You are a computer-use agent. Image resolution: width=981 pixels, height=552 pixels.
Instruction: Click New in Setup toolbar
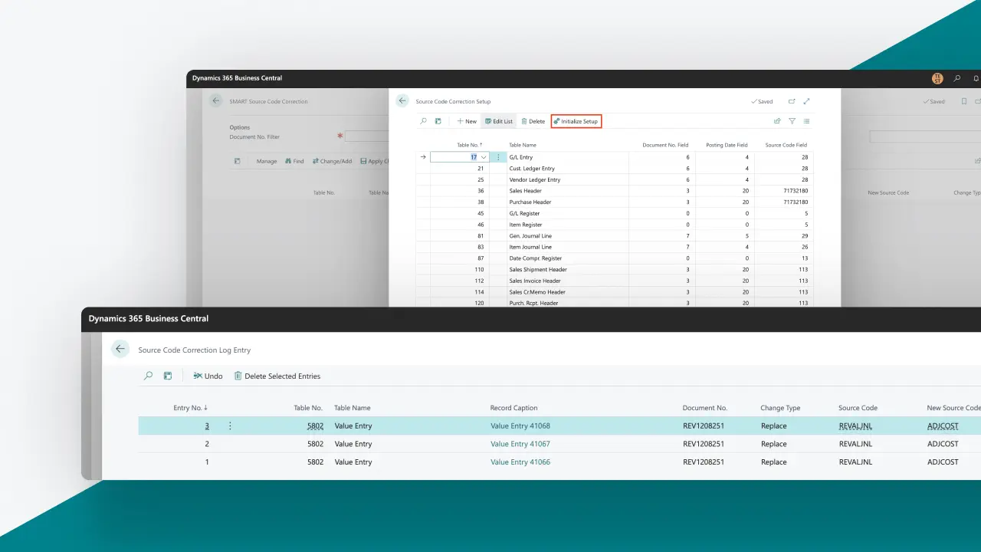pyautogui.click(x=467, y=121)
